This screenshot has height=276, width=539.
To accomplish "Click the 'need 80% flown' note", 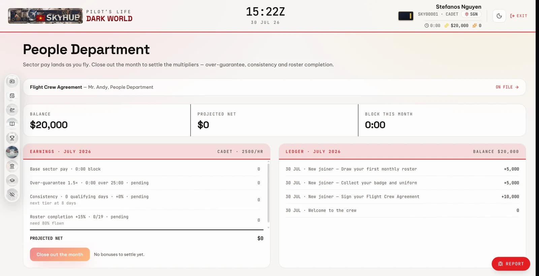I will click(x=47, y=223).
